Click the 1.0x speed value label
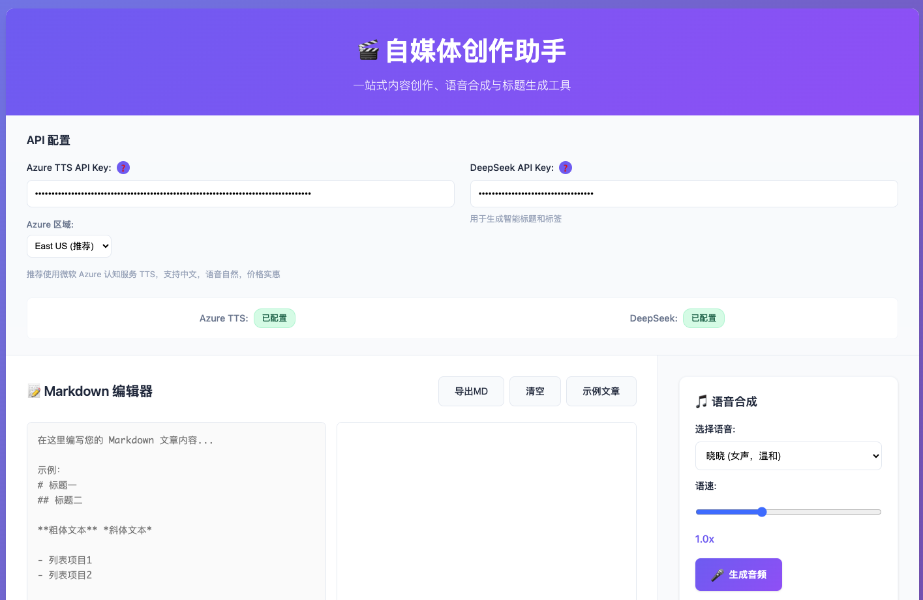The image size is (923, 600). 704,539
